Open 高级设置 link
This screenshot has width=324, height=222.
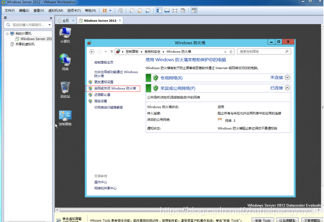pos(101,101)
